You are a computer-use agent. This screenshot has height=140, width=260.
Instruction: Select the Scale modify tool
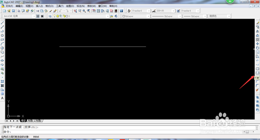pos(257,52)
